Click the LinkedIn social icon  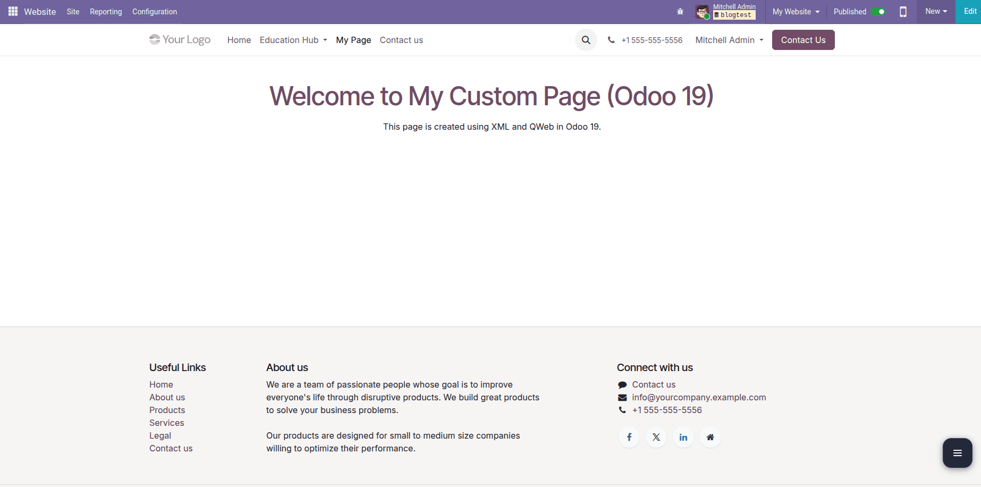click(x=683, y=436)
